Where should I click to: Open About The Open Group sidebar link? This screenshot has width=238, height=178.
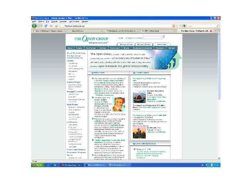(x=76, y=53)
